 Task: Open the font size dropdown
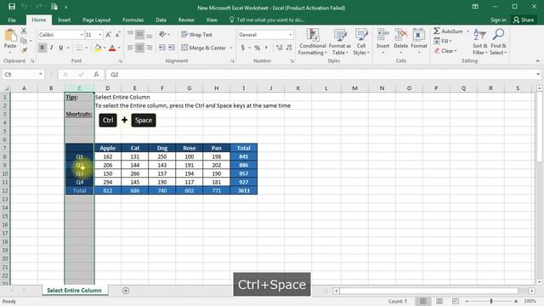pyautogui.click(x=100, y=35)
